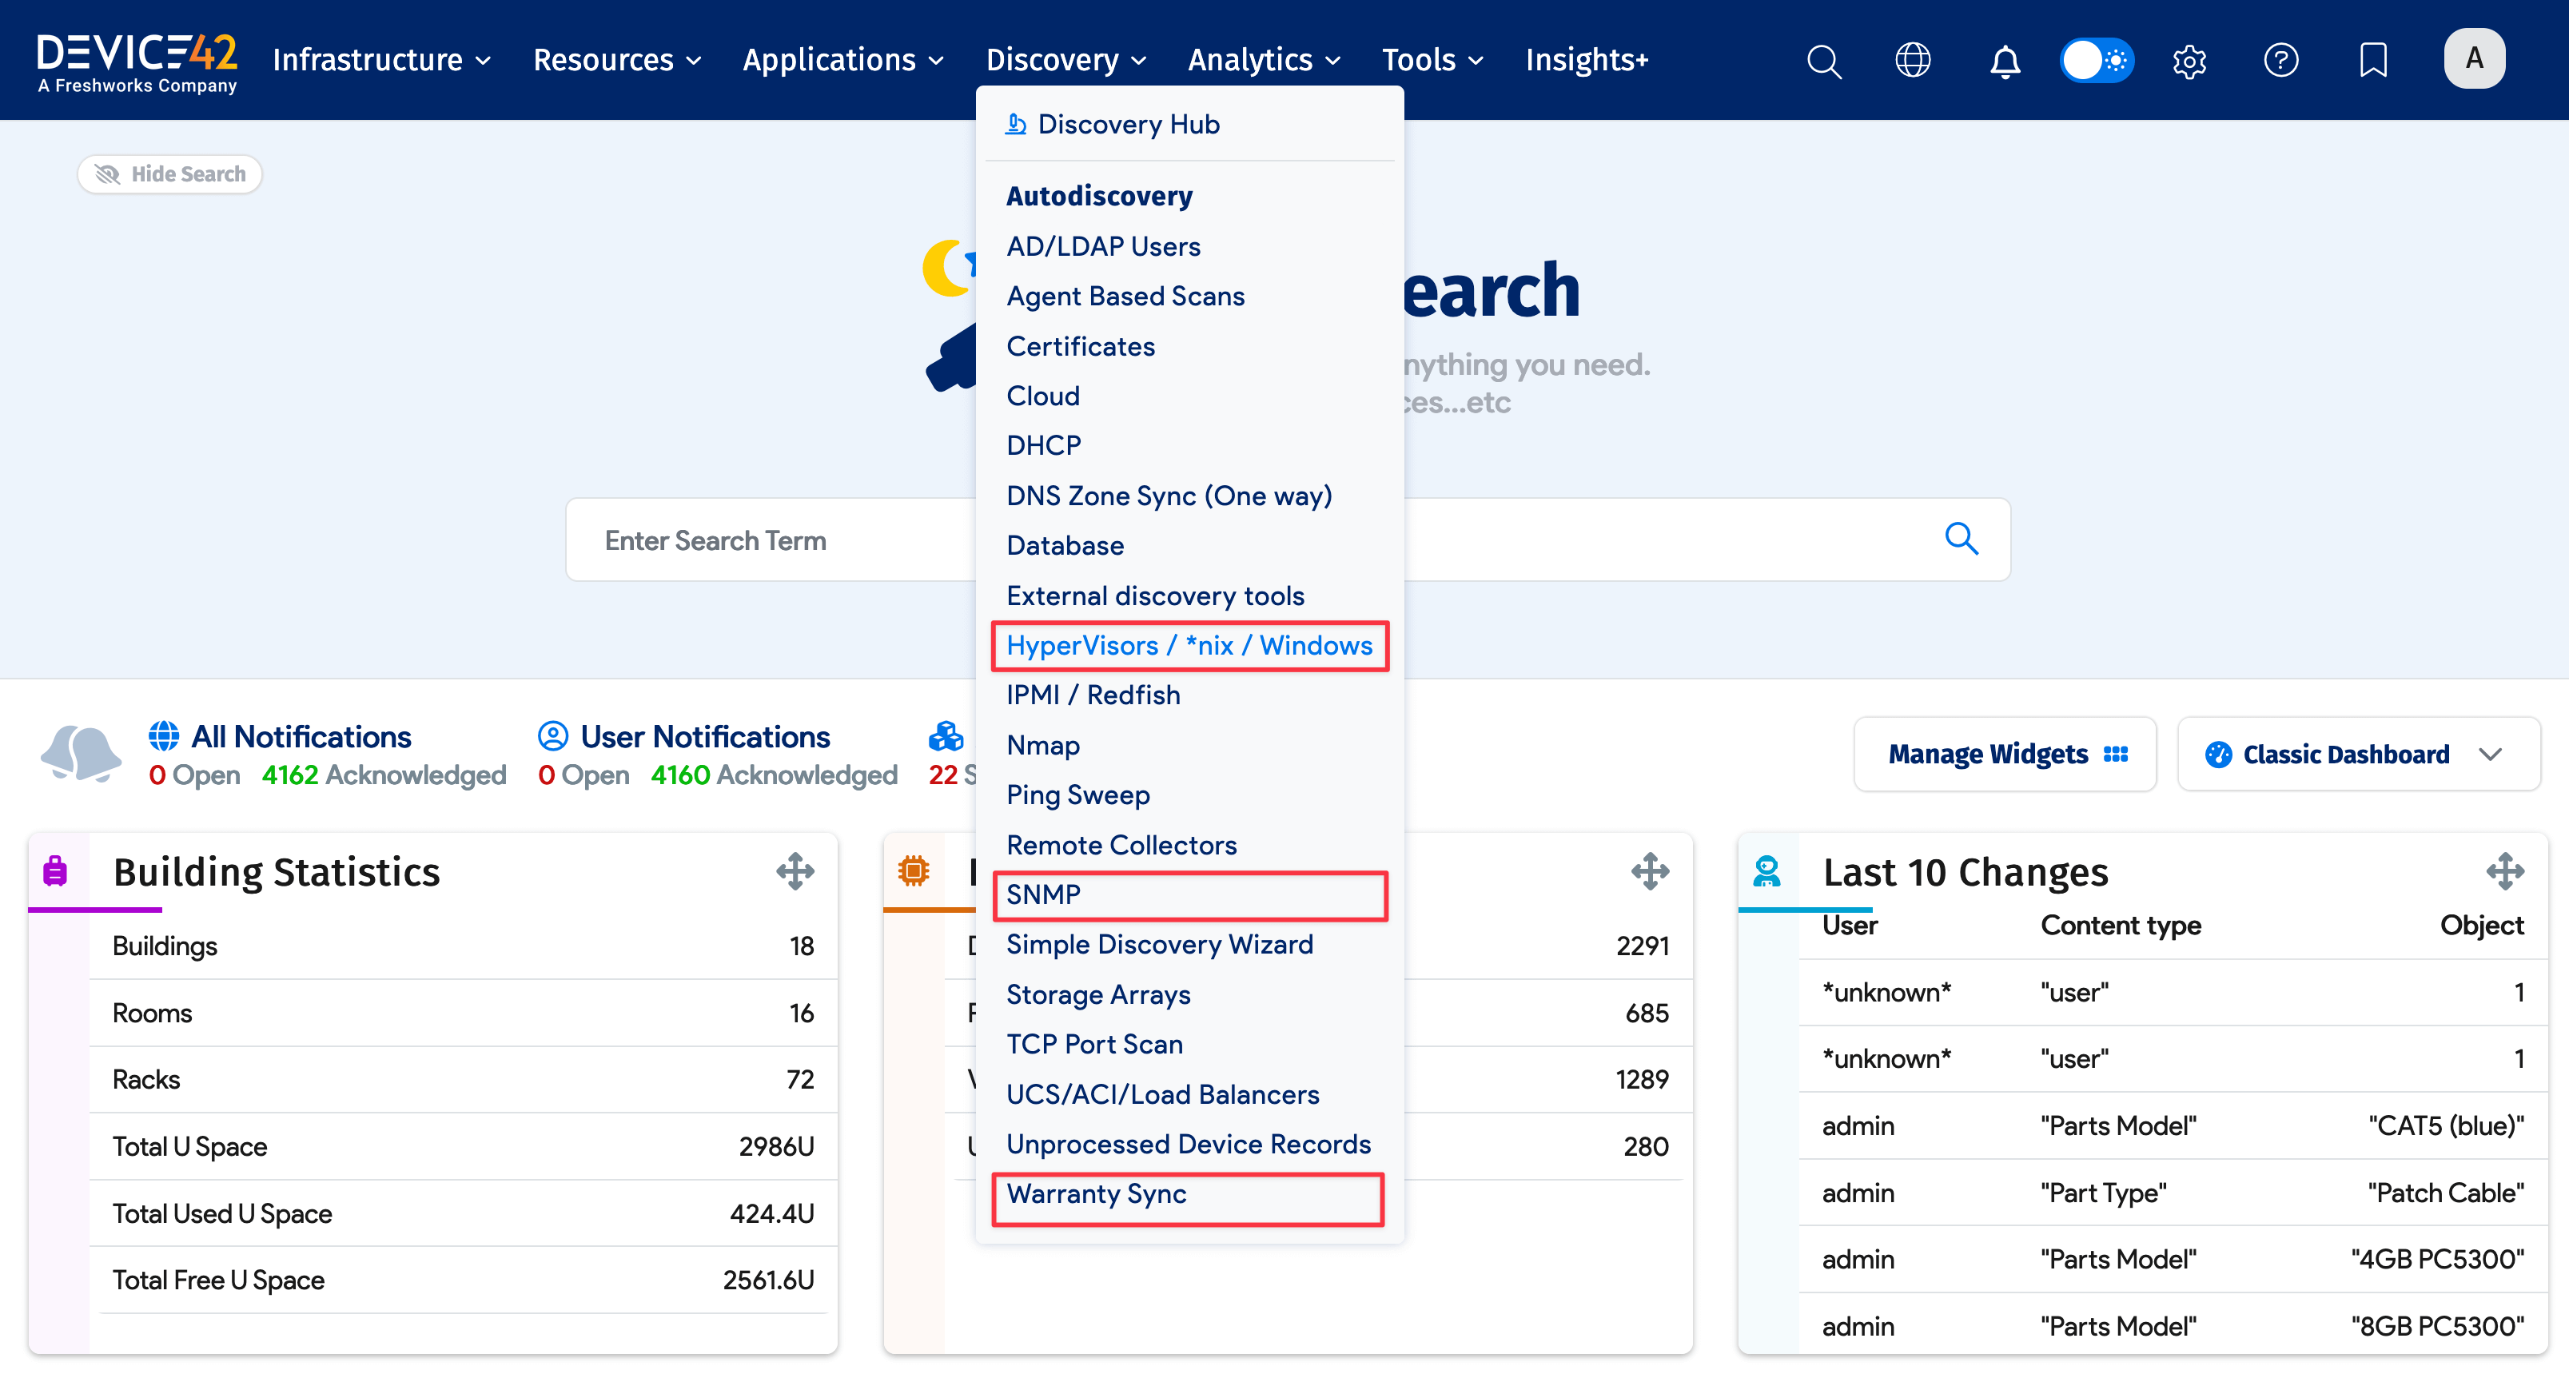The image size is (2569, 1378).
Task: Click the globe language icon
Action: [x=1913, y=60]
